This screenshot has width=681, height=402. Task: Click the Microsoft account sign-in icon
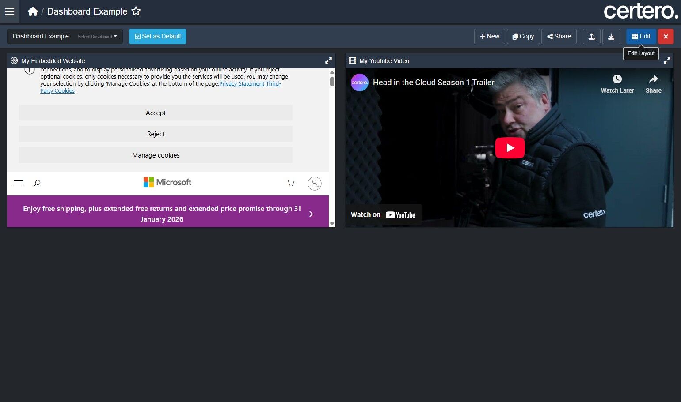click(x=315, y=184)
